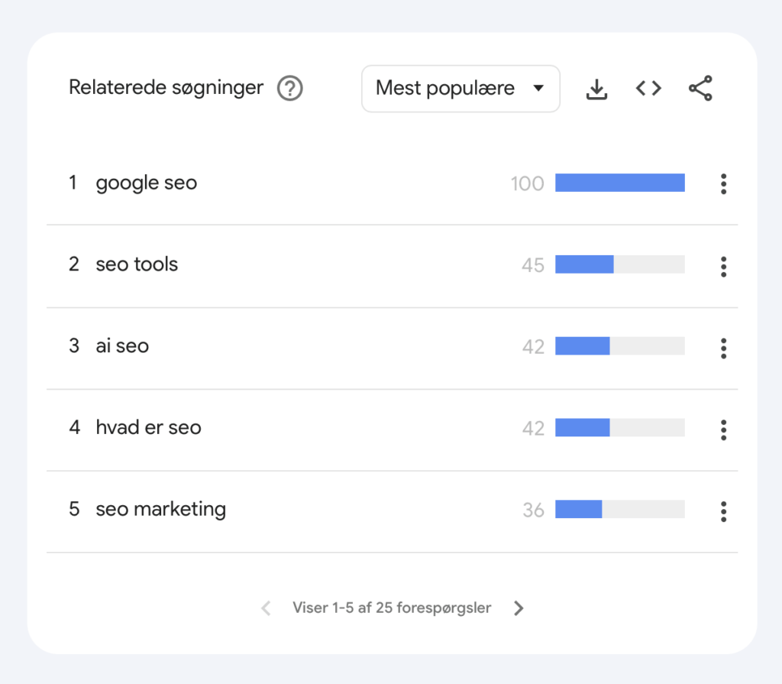Select the google seo query
Viewport: 782px width, 684px height.
click(x=146, y=183)
